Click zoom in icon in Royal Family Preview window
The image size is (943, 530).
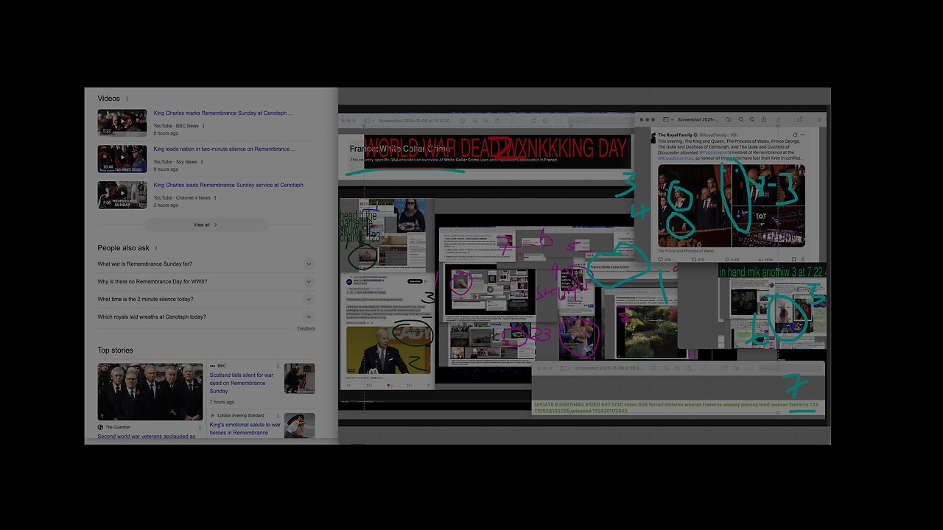(752, 119)
